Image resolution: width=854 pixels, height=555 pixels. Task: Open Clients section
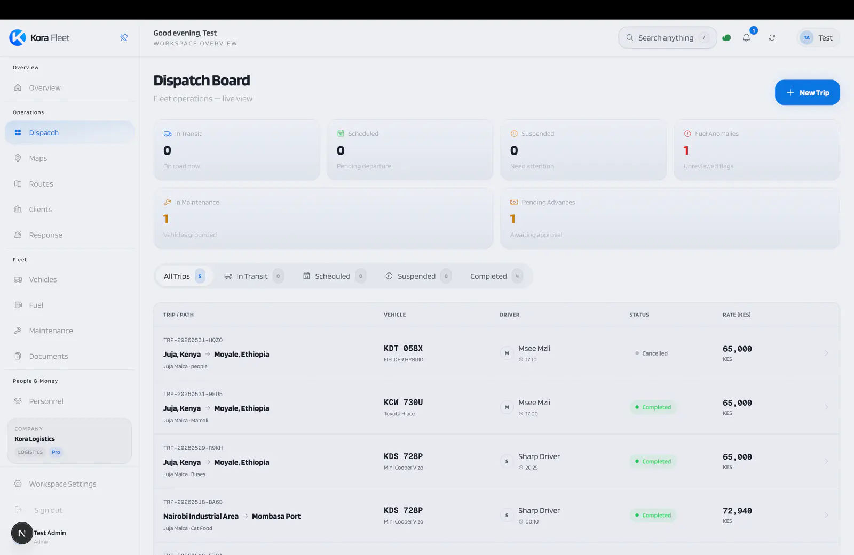coord(70,210)
